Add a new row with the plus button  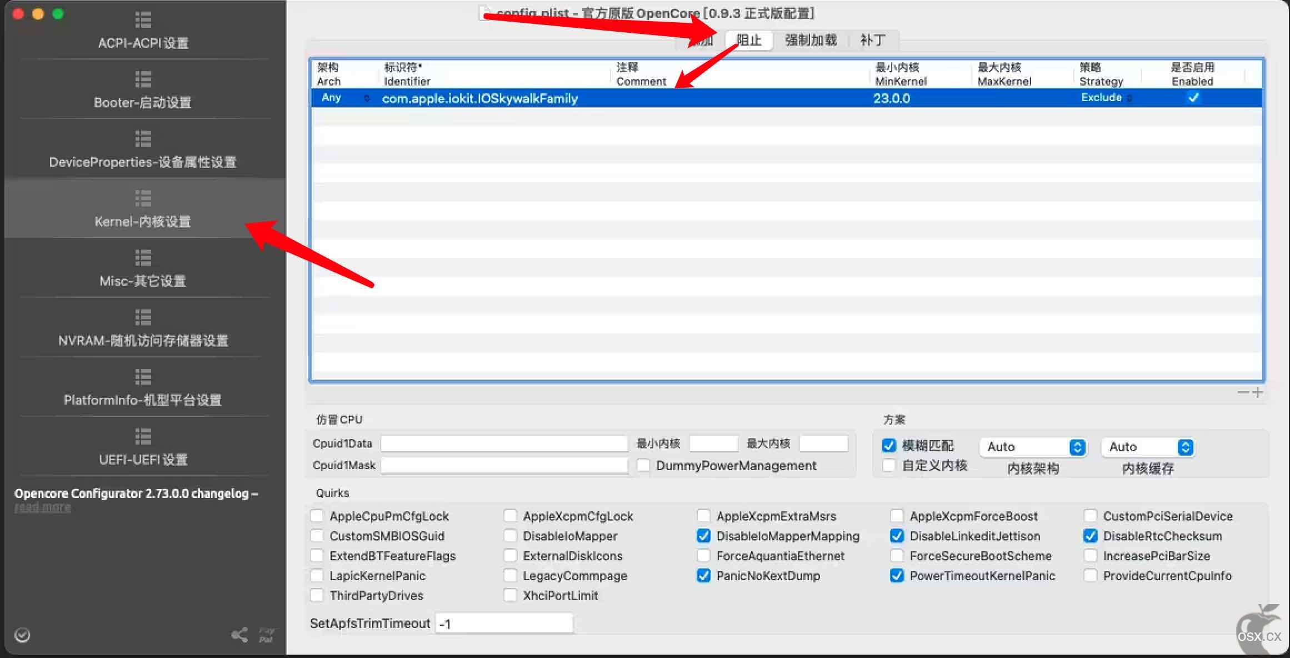pos(1257,392)
